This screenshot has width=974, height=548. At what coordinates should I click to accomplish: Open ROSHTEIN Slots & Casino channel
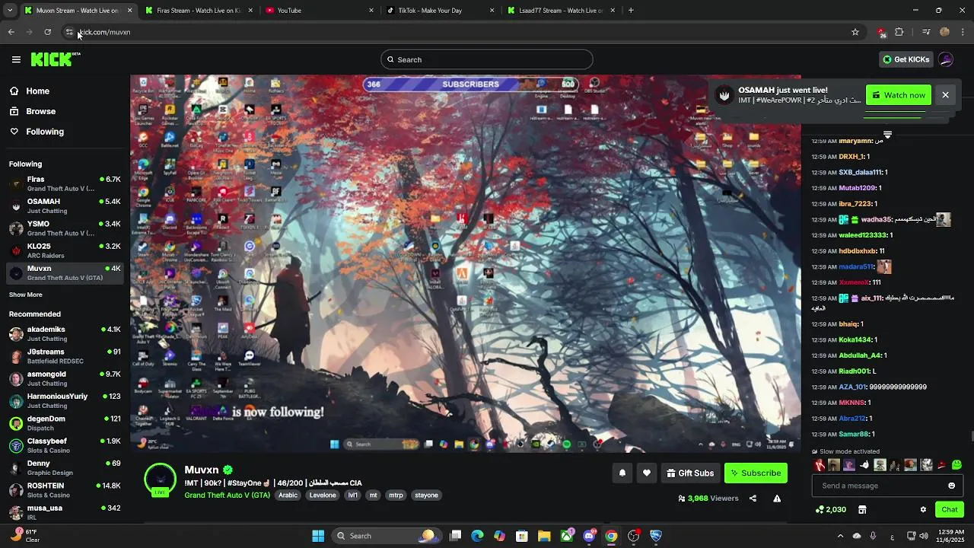pyautogui.click(x=65, y=490)
